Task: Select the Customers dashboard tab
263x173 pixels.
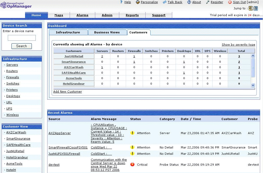Action: [x=139, y=32]
